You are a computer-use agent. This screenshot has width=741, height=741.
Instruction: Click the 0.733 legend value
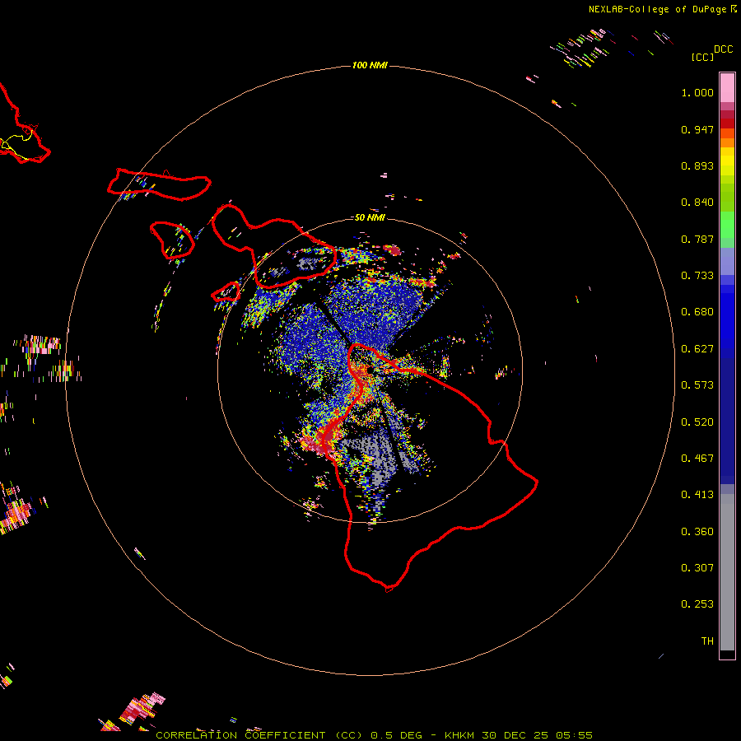click(697, 276)
